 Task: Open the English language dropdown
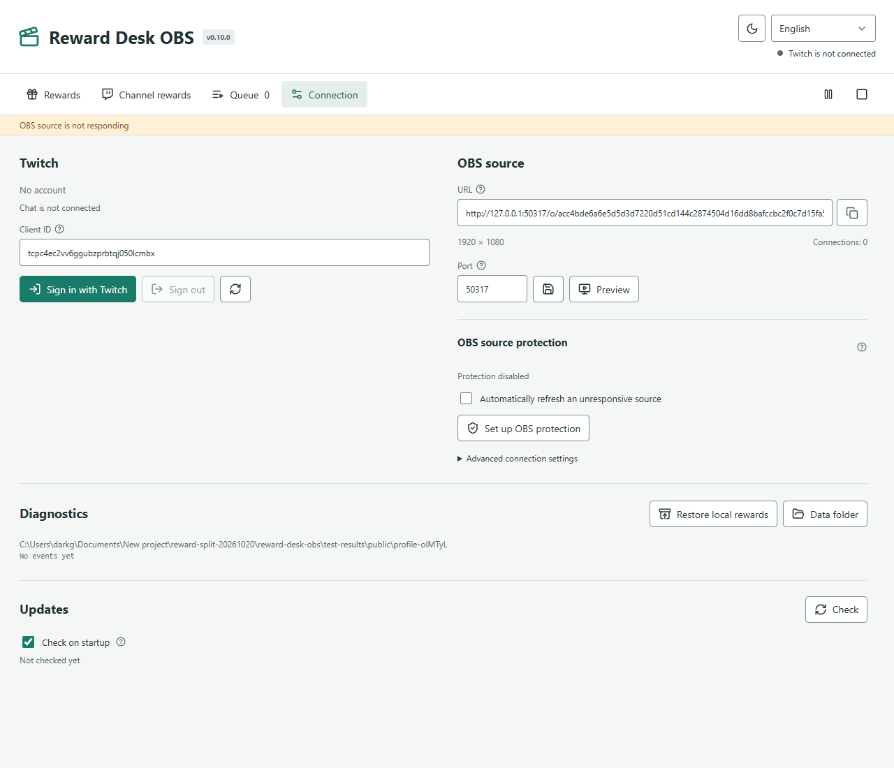click(x=823, y=29)
